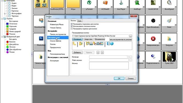Open Клавиатура/Мышь options section
The height and width of the screenshot is (103, 183).
pos(57,24)
